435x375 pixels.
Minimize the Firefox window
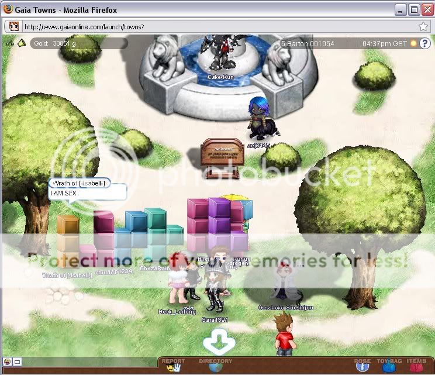coord(401,11)
